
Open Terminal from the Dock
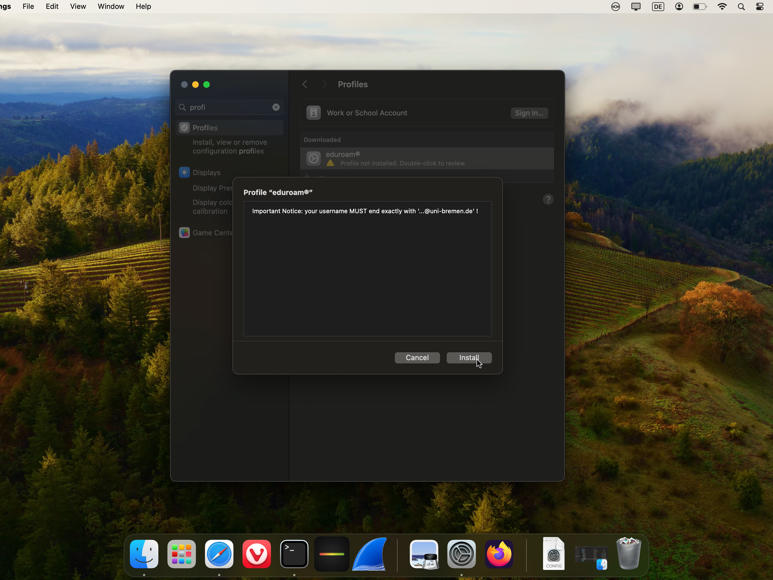(x=294, y=554)
